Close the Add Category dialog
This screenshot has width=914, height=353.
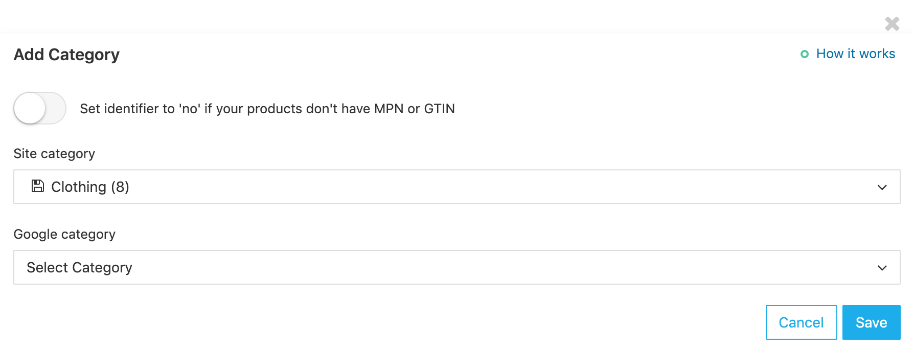coord(892,23)
